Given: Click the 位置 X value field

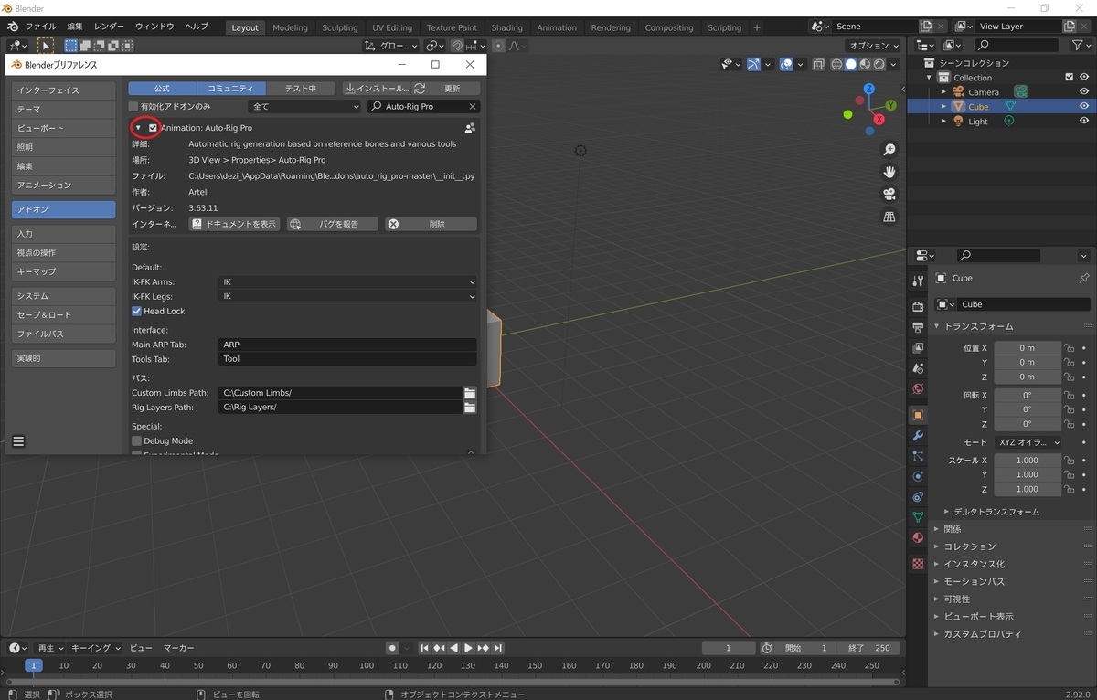Looking at the screenshot, I should (x=1028, y=348).
